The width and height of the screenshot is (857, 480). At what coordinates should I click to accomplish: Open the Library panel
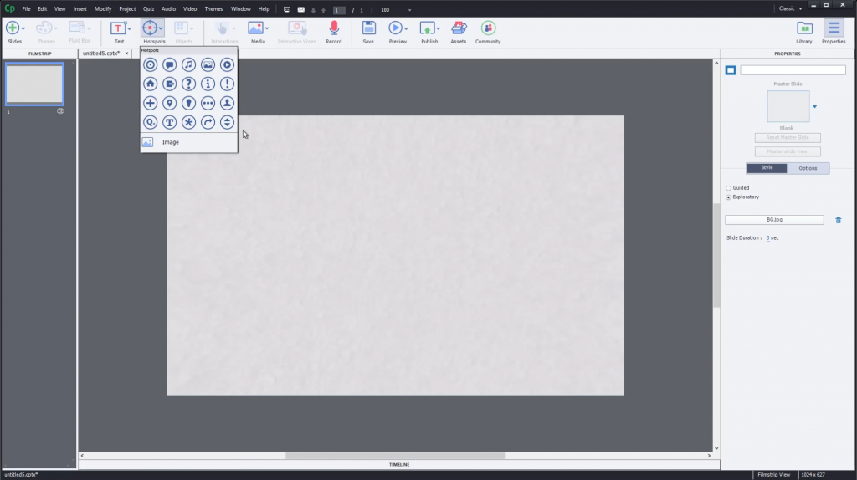pyautogui.click(x=804, y=33)
